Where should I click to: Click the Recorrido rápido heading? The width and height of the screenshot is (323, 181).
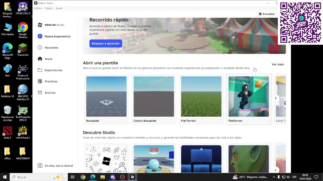coord(109,20)
